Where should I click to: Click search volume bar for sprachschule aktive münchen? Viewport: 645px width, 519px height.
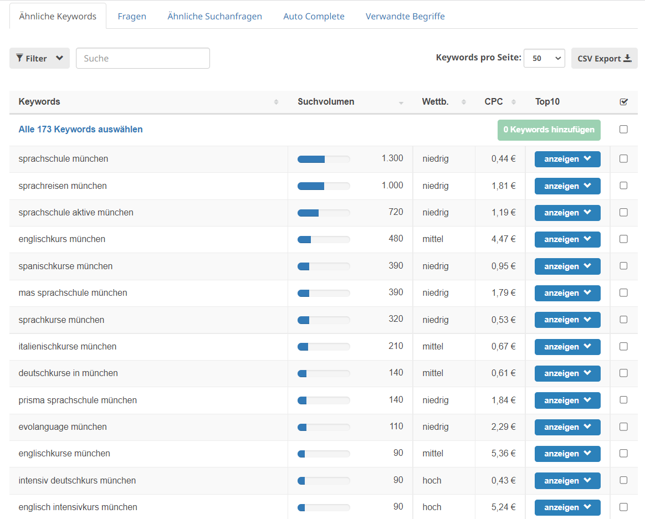pyautogui.click(x=324, y=213)
